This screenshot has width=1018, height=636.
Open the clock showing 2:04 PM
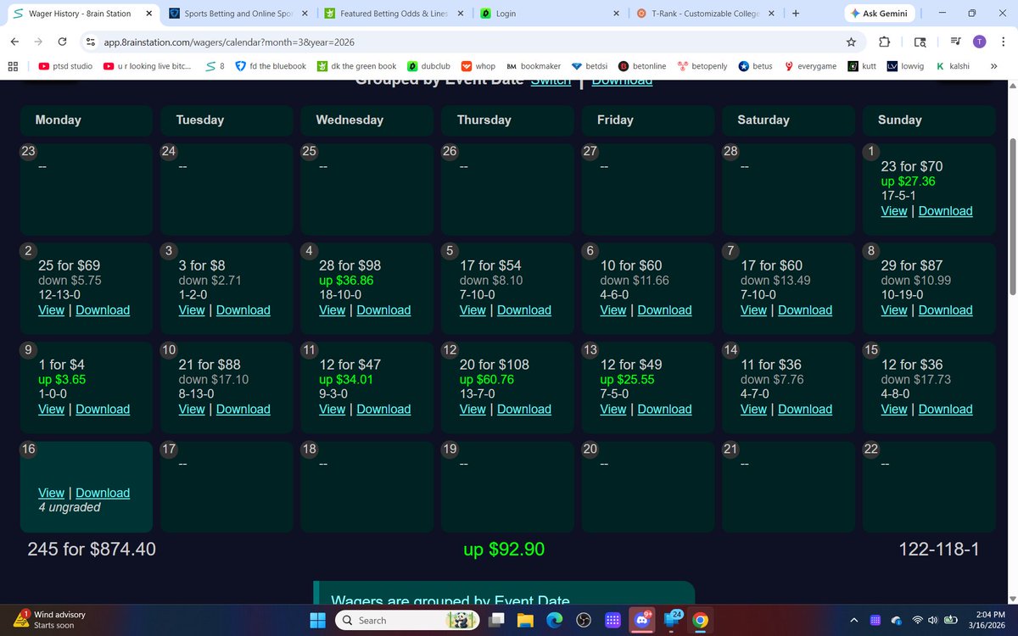987,621
